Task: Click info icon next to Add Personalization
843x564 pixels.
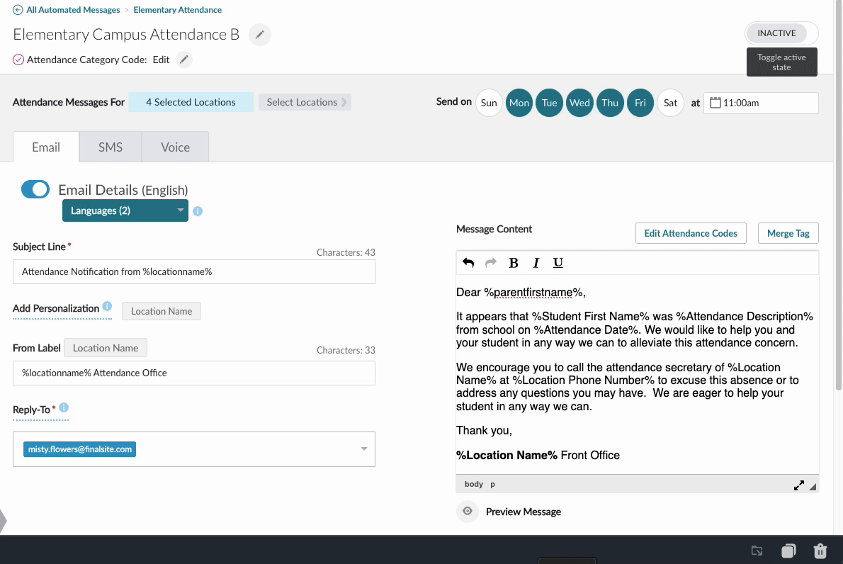Action: tap(108, 307)
